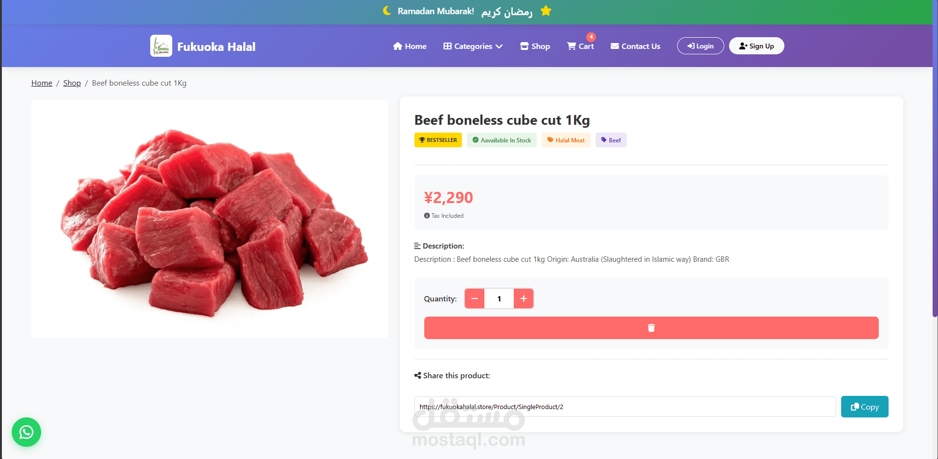
Task: Open Shop from the breadcrumb
Action: point(72,83)
